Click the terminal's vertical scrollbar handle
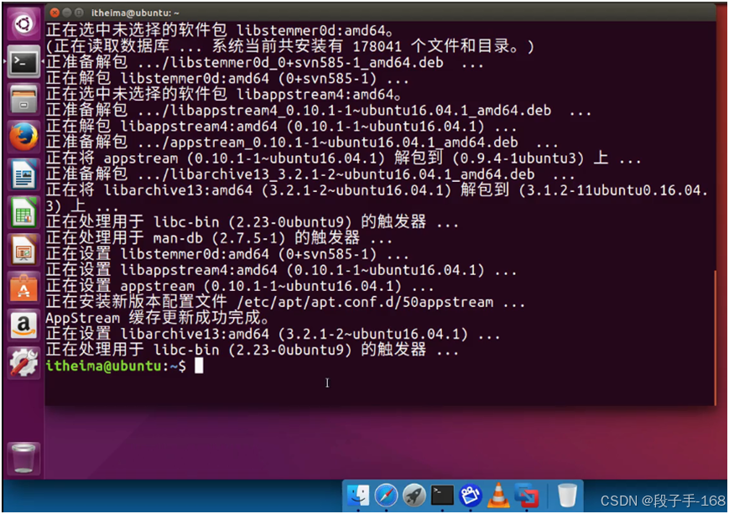The height and width of the screenshot is (514, 729). tap(715, 337)
